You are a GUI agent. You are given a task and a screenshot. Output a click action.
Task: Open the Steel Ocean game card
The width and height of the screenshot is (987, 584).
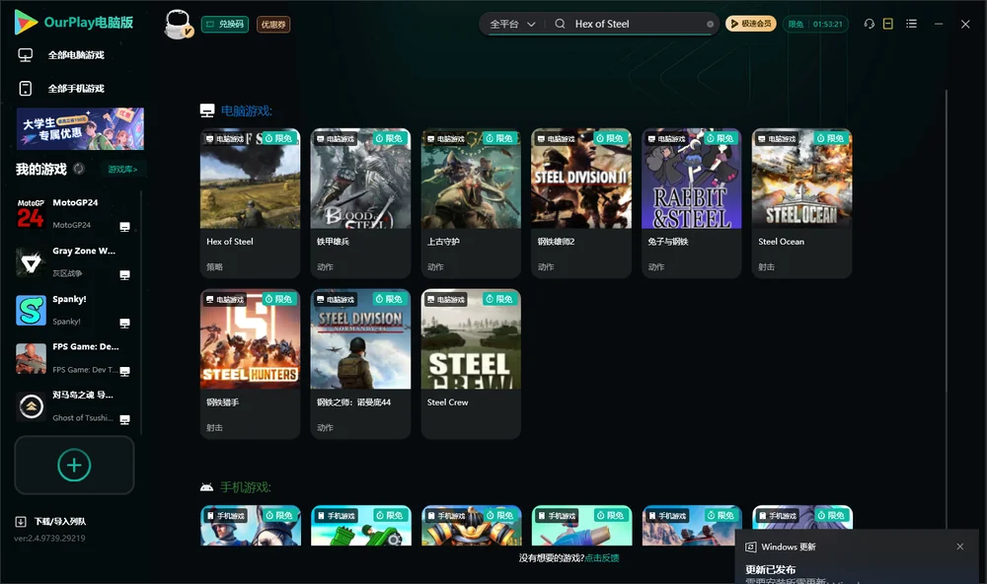tap(801, 203)
